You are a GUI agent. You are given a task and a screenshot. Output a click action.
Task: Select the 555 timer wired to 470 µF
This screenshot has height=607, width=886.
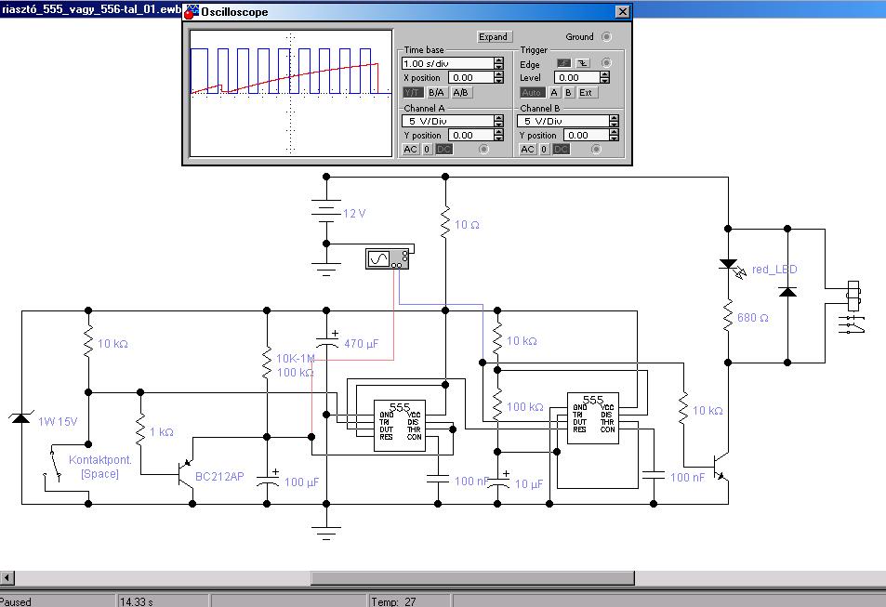point(400,426)
